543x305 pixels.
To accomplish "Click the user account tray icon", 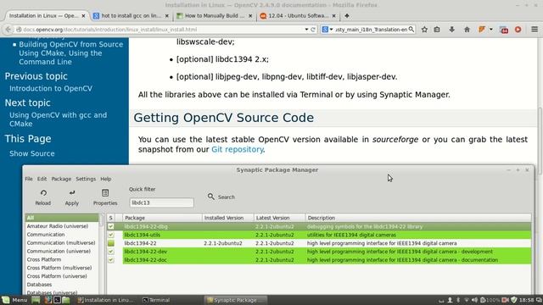I will (450, 300).
